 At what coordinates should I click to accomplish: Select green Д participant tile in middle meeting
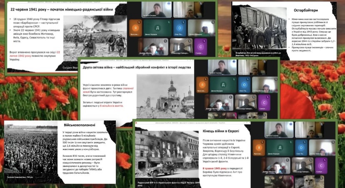(223, 85)
